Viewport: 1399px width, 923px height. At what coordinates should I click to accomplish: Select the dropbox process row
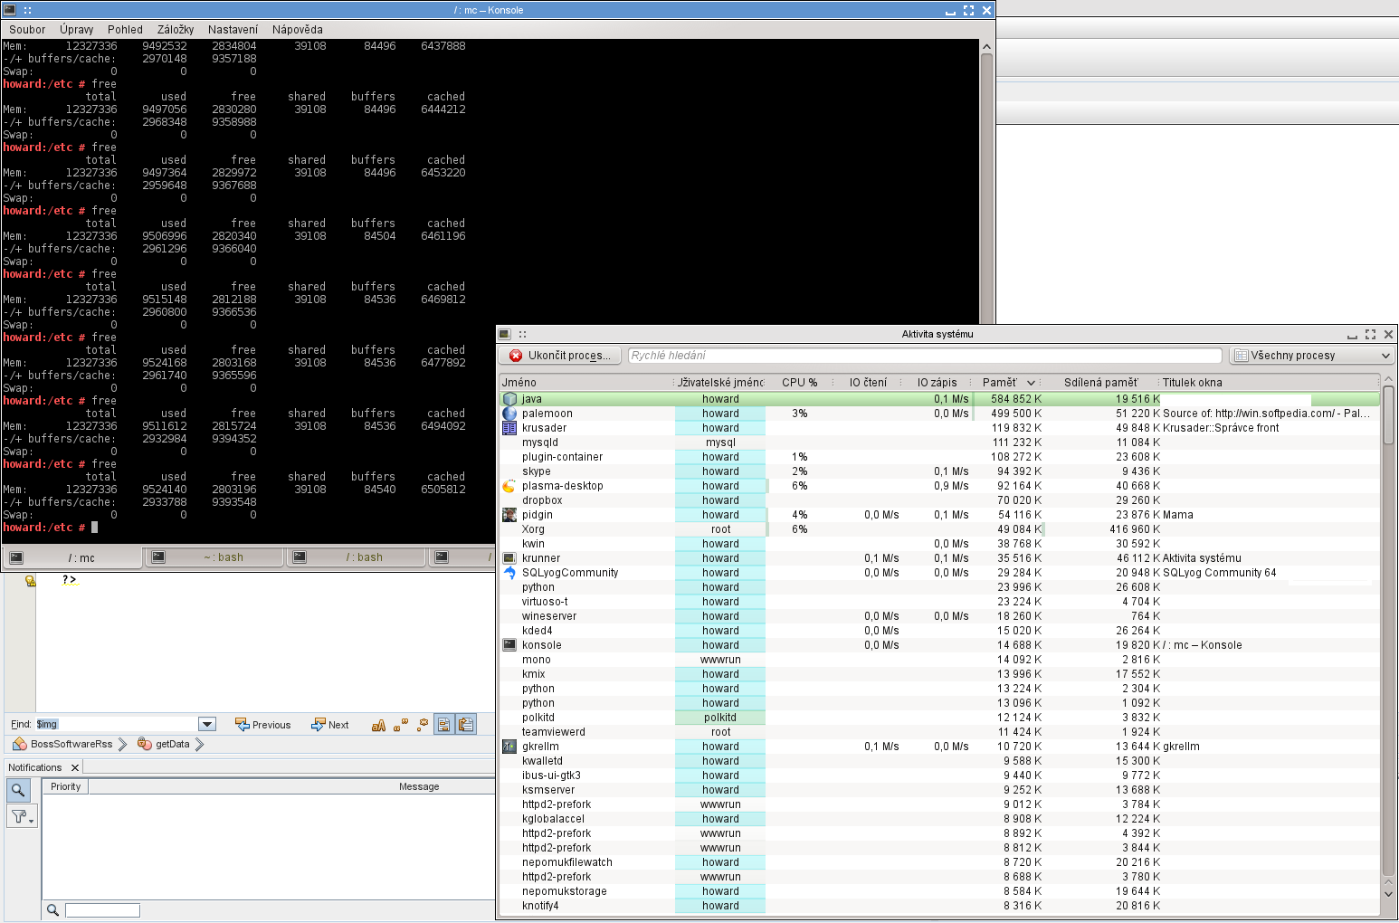tap(939, 500)
